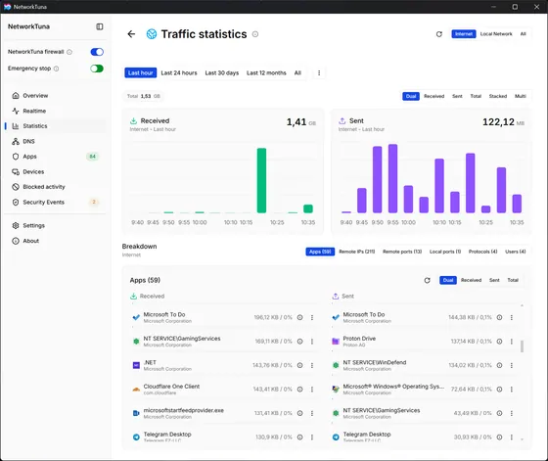The width and height of the screenshot is (548, 461).
Task: Click the purple sent bar at 9:55
Action: [x=392, y=178]
